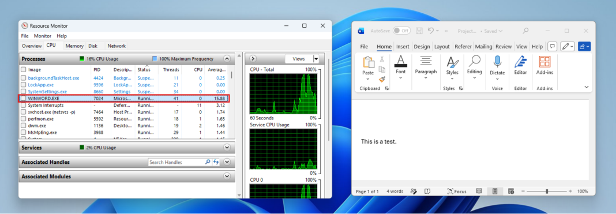616x214 pixels.
Task: Check the System Interrupts checkbox
Action: pyautogui.click(x=24, y=105)
